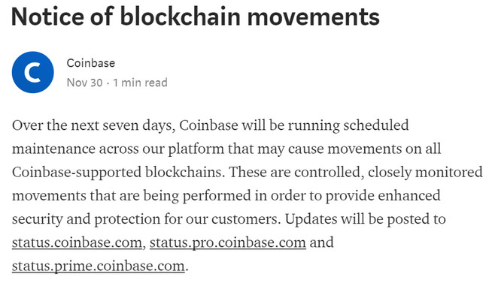Click the word Notice in the headline
The height and width of the screenshot is (283, 489).
[x=47, y=17]
